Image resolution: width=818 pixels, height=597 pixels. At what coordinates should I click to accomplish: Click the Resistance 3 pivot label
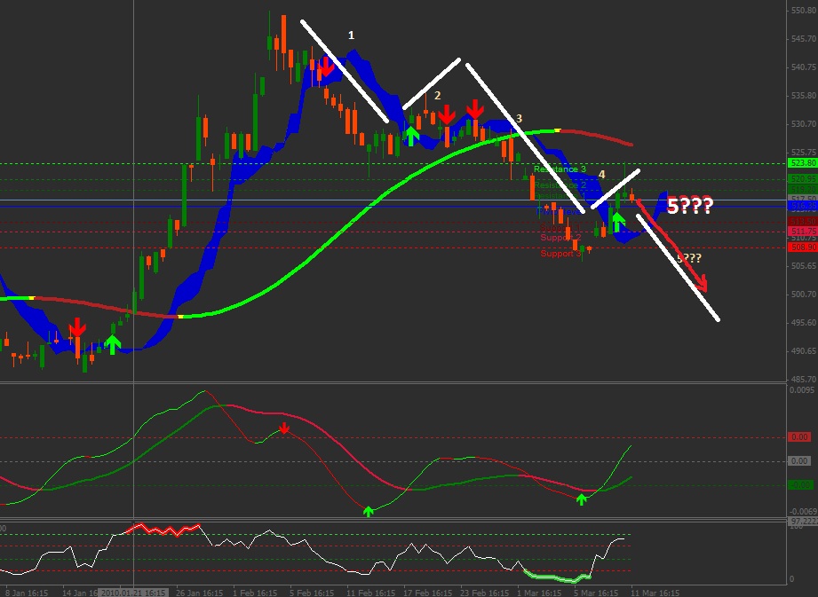tap(560, 169)
